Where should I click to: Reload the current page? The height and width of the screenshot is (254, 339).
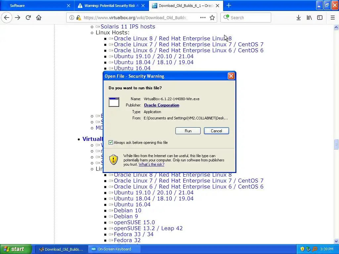(28, 18)
